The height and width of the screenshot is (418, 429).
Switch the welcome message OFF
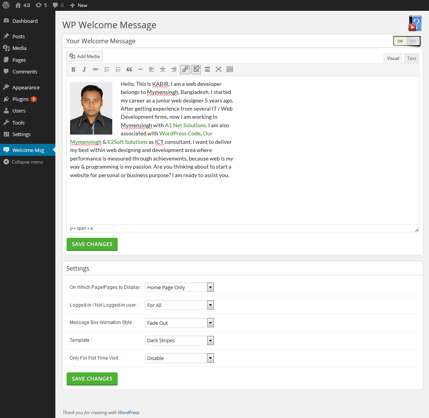coord(413,41)
